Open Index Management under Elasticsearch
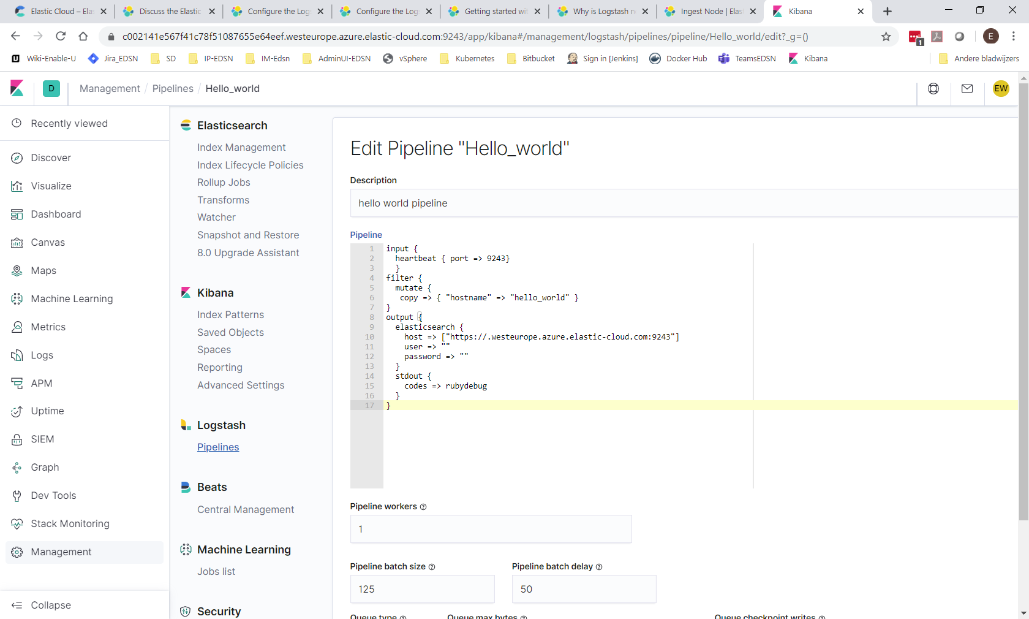 (x=241, y=148)
